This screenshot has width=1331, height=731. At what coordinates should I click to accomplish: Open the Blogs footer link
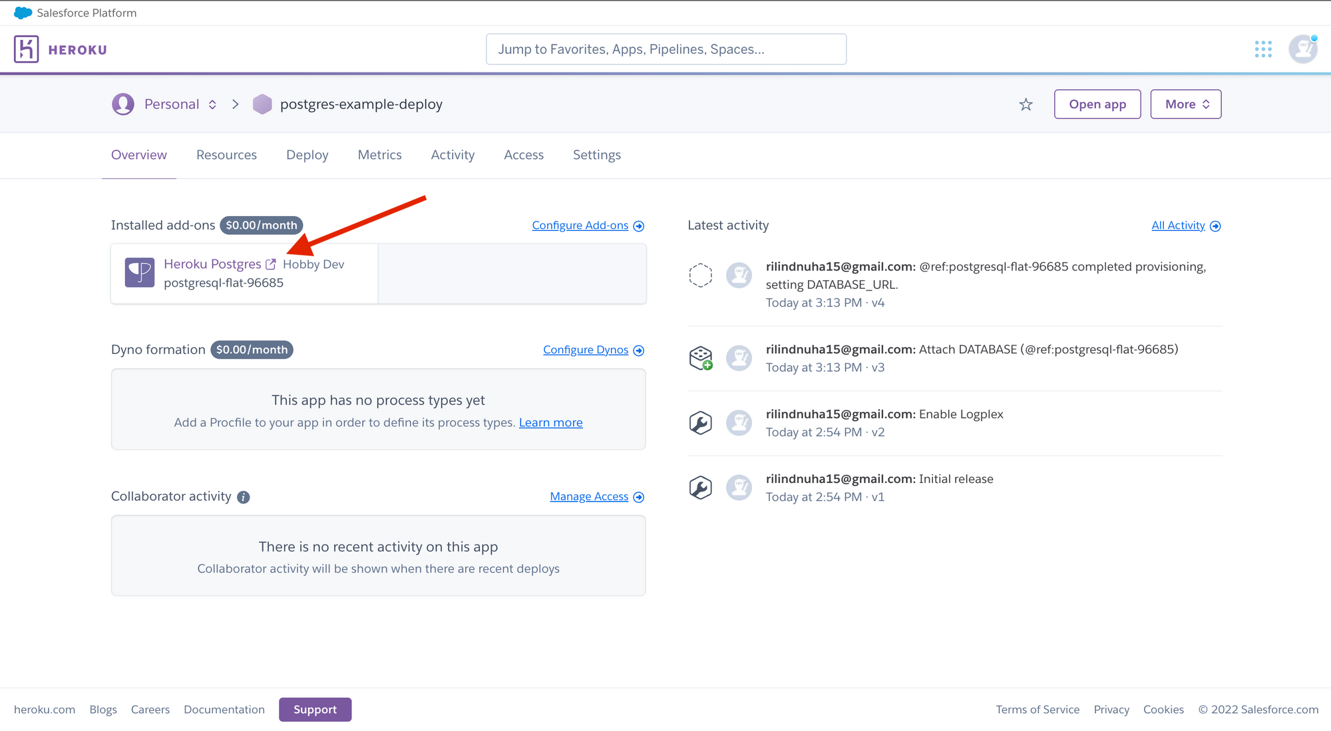pyautogui.click(x=103, y=710)
